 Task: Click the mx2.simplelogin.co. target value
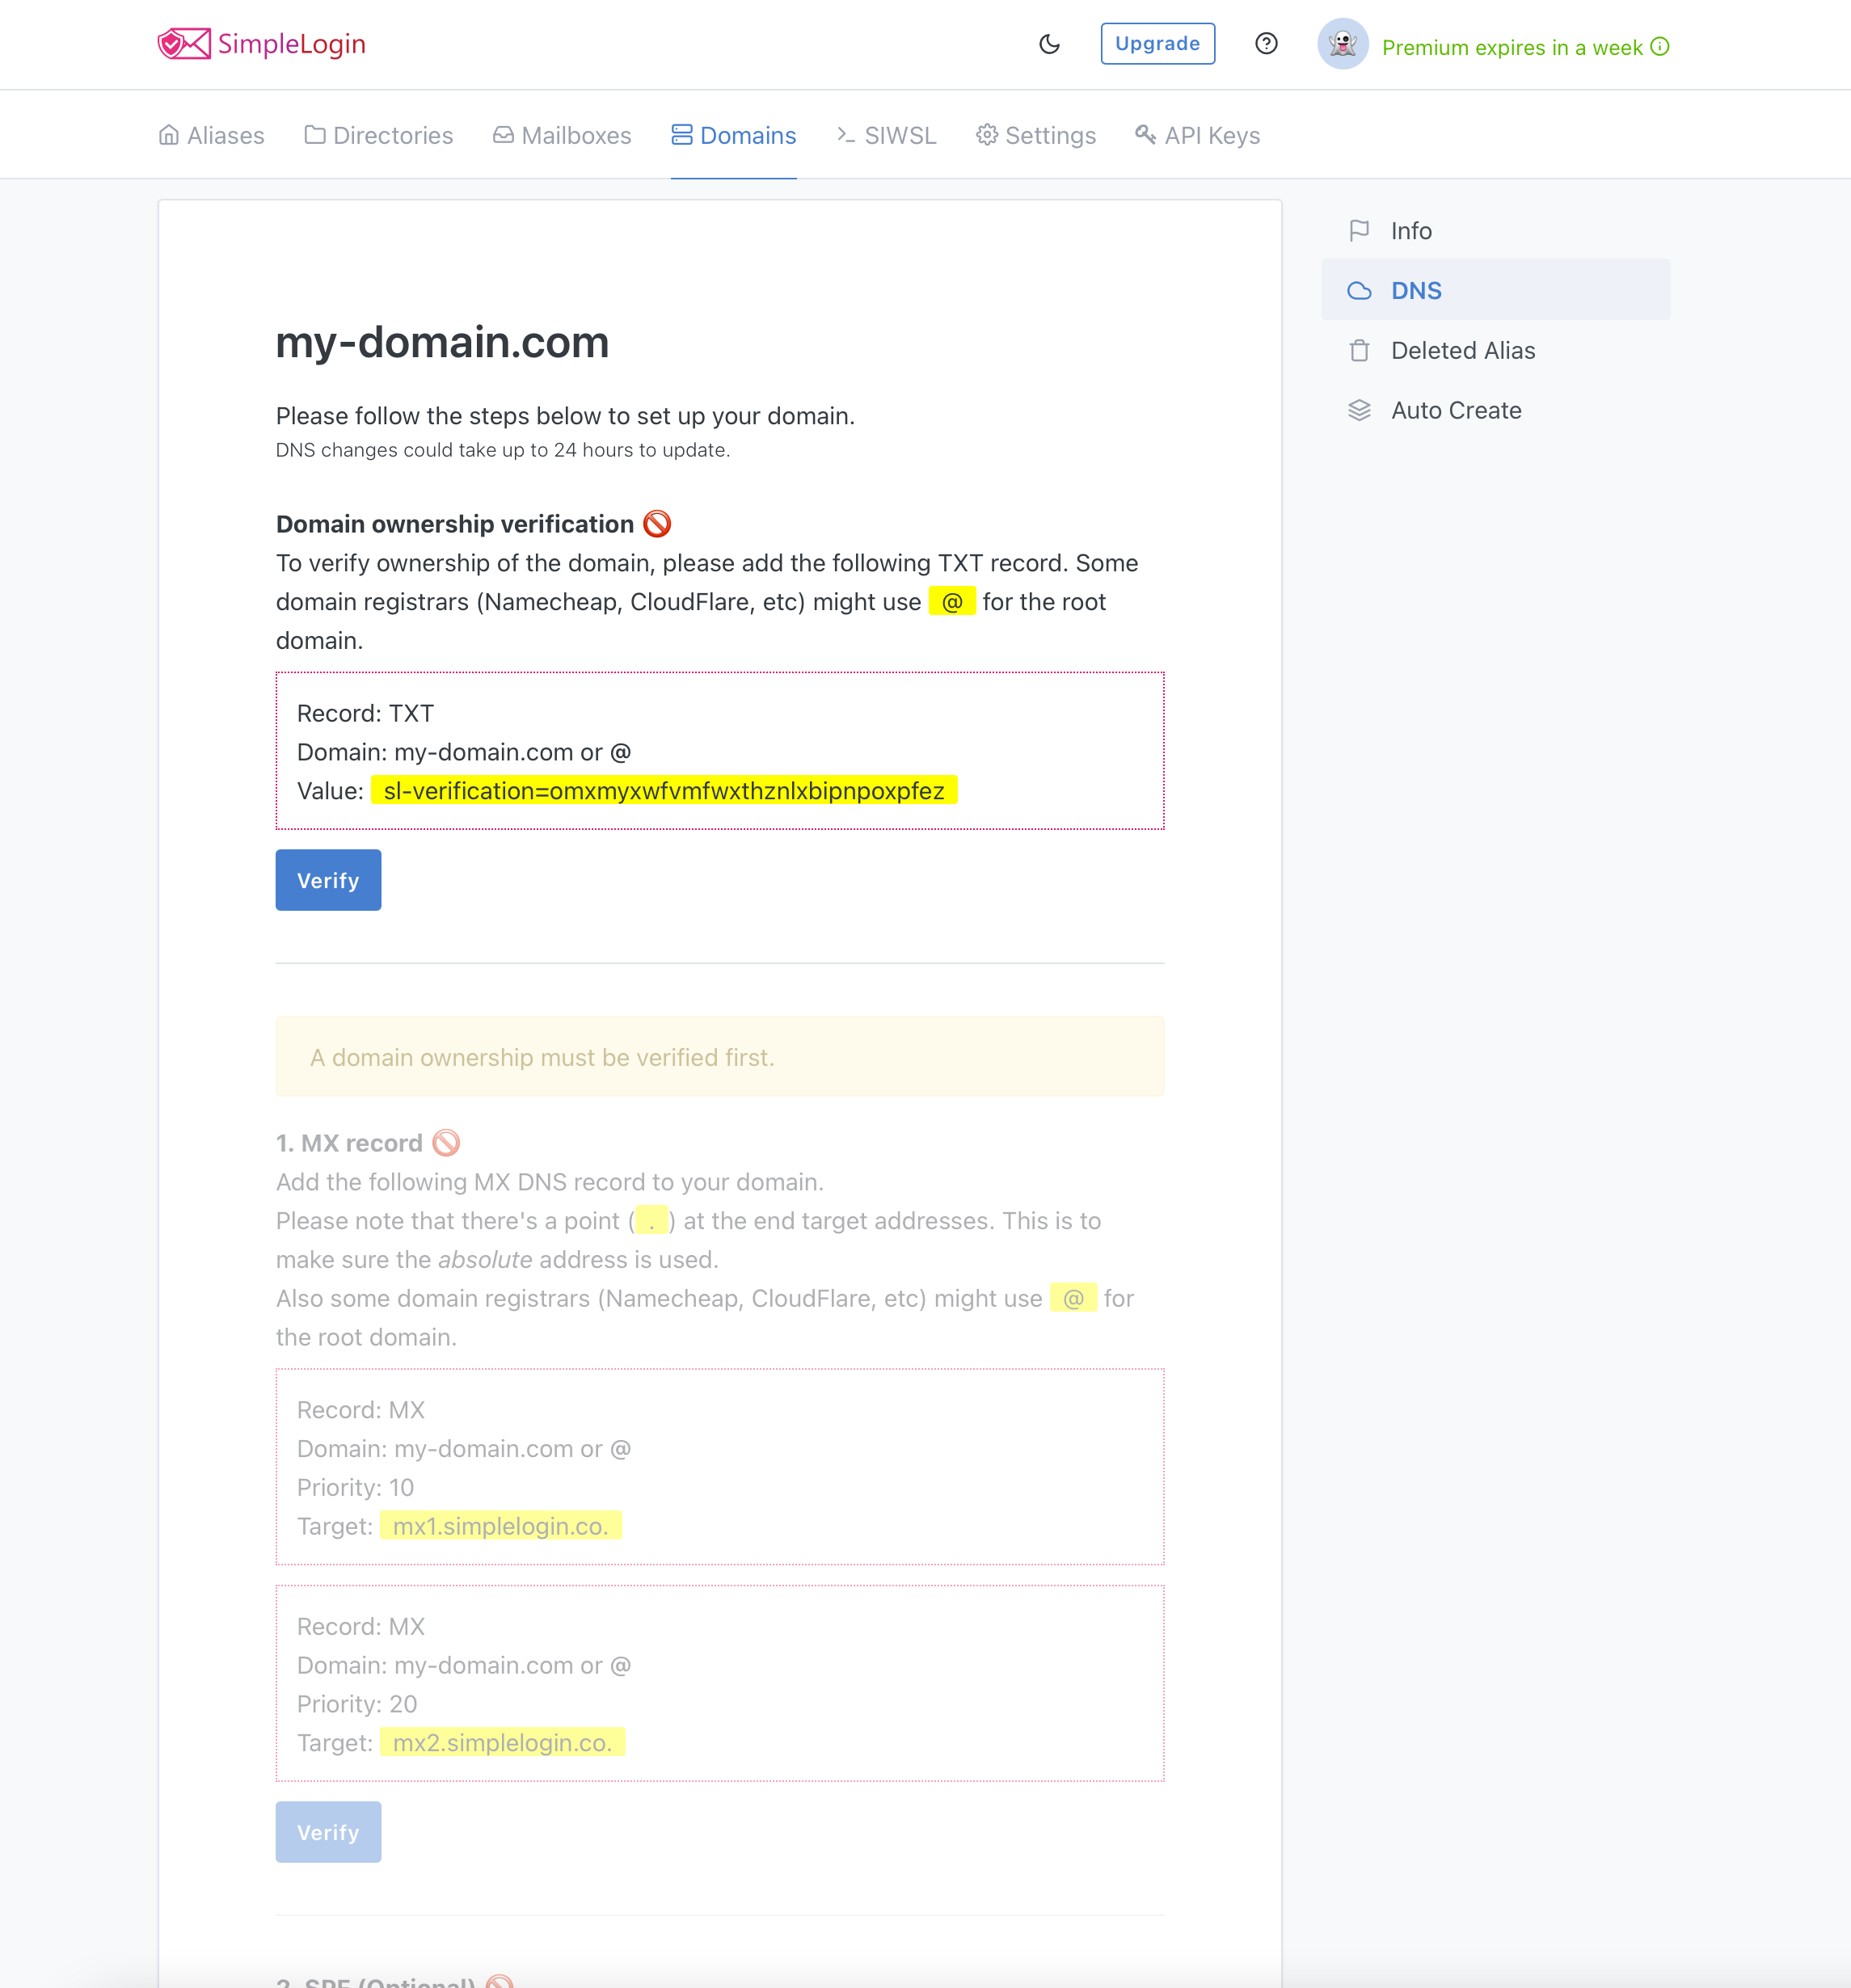click(x=502, y=1742)
